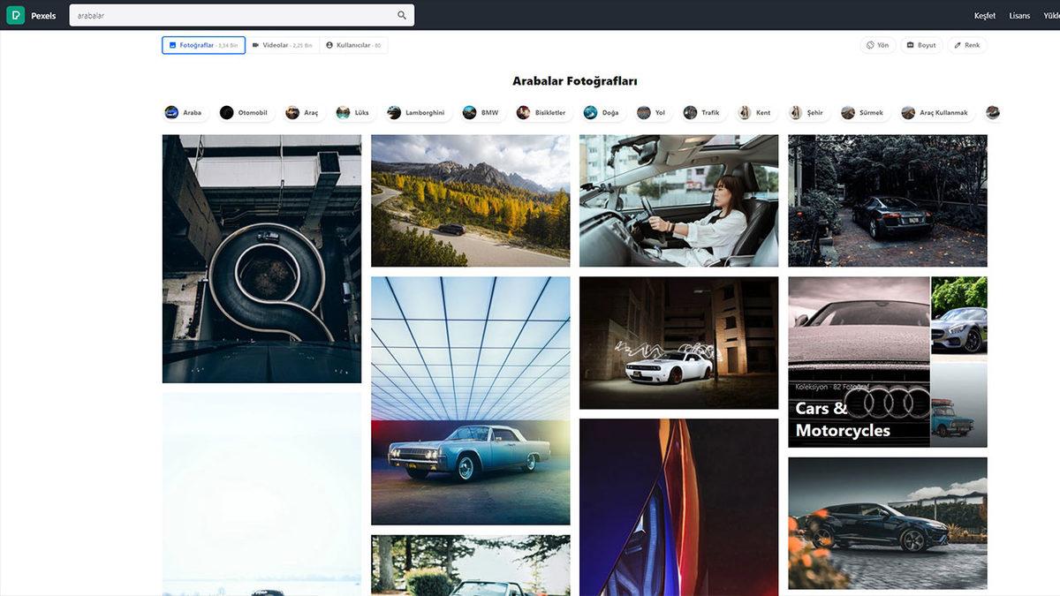Click inside the arabalar search field
The width and height of the screenshot is (1060, 596).
221,15
